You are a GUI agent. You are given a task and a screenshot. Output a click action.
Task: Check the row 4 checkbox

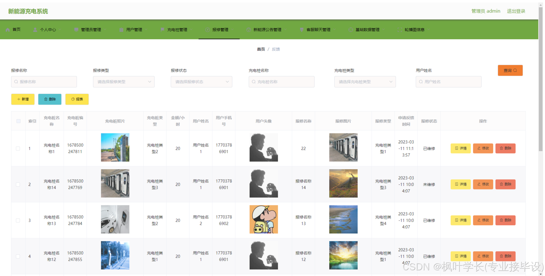click(18, 257)
